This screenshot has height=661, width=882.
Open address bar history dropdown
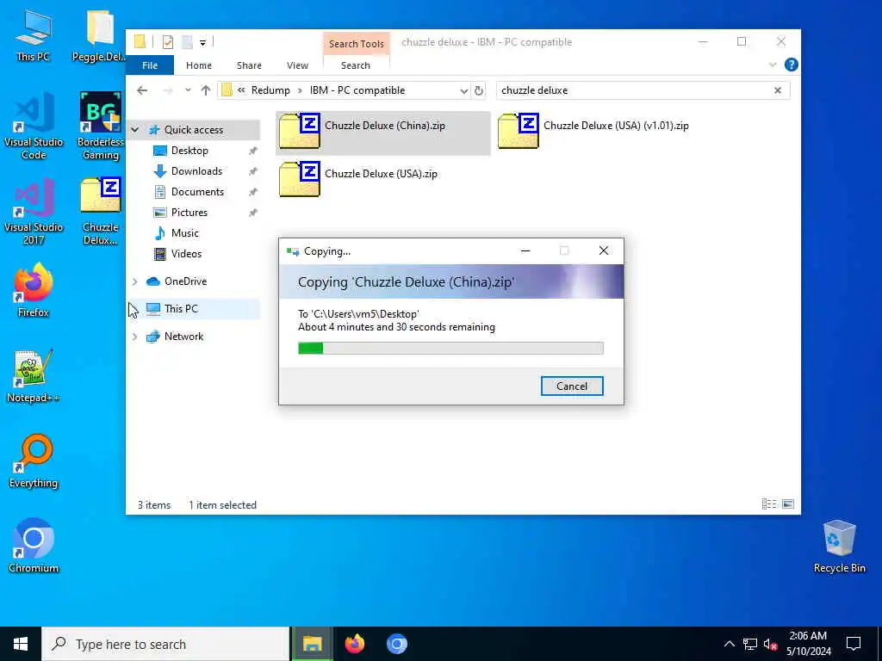463,90
